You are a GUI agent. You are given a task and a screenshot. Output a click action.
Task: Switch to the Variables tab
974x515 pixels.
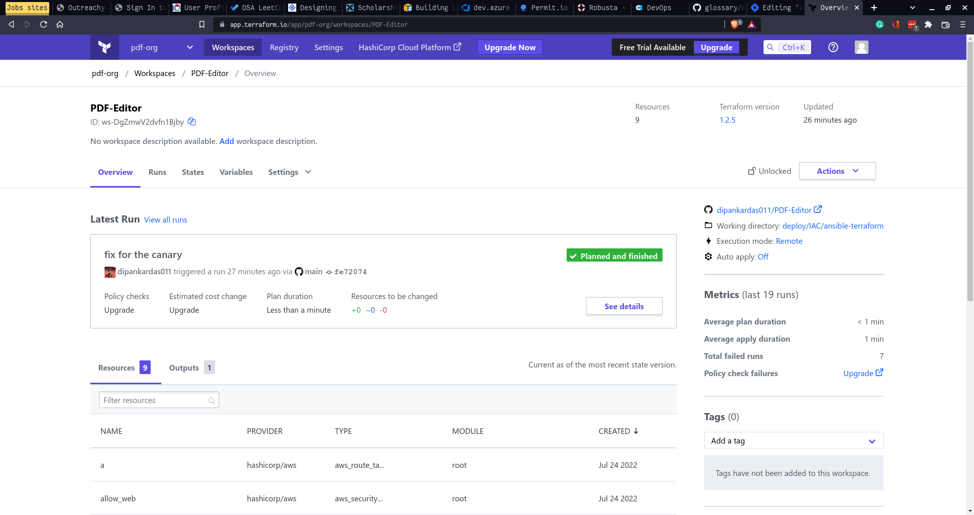click(x=236, y=172)
